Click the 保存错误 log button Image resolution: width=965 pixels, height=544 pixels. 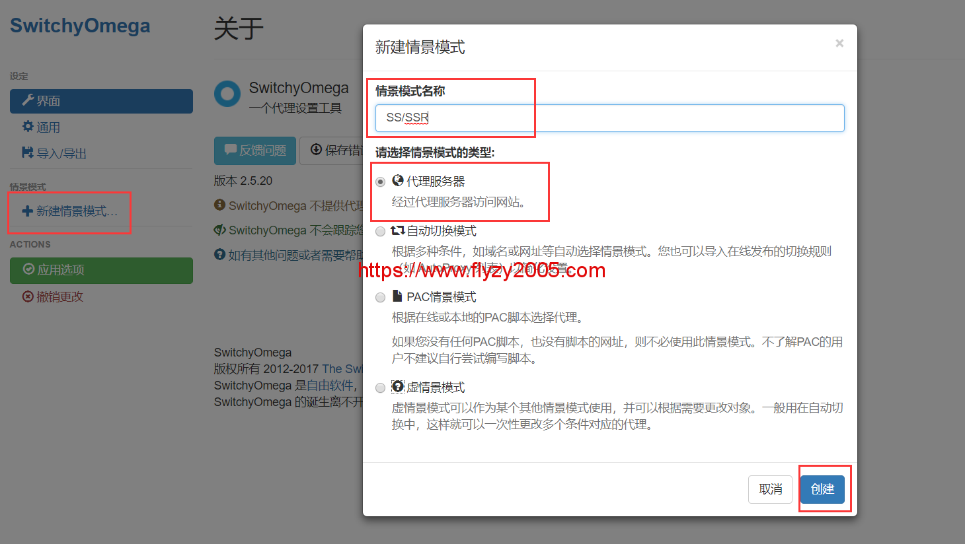(x=332, y=151)
